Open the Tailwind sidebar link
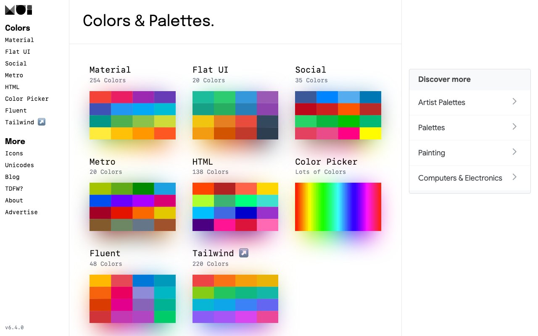Screen dimensions: 538x336 (25, 122)
